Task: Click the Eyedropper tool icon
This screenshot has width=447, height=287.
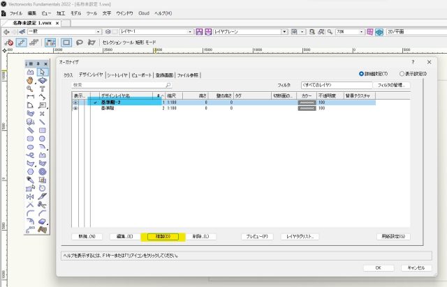Action: [30, 180]
